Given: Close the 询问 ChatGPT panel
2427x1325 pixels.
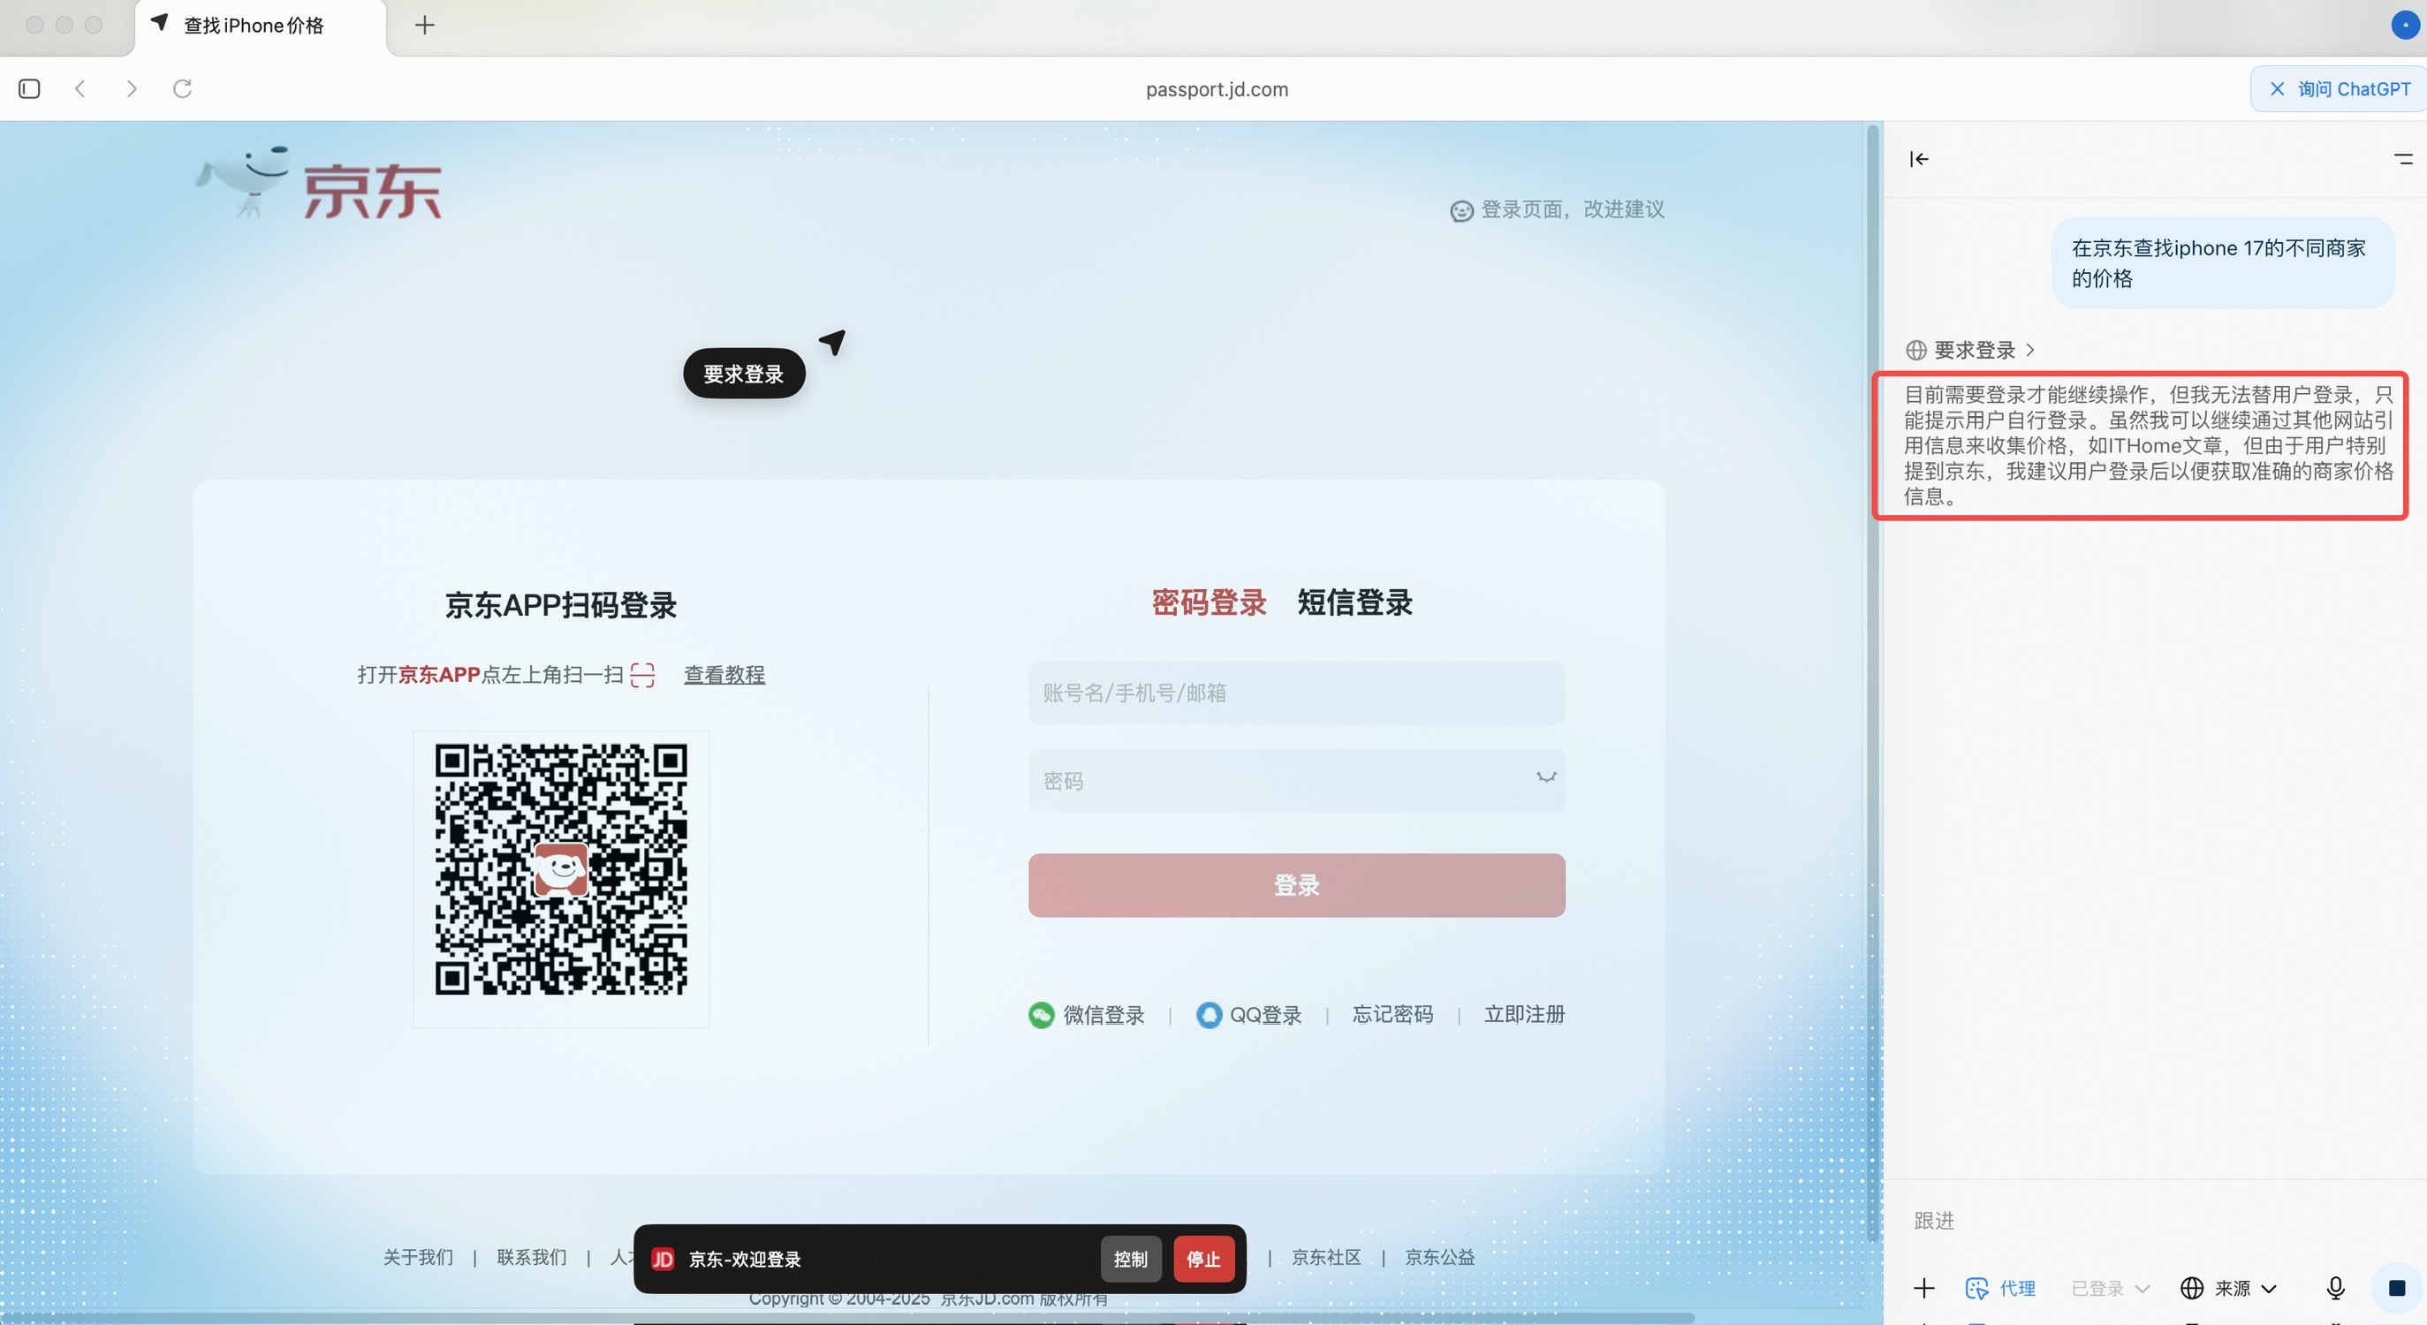Looking at the screenshot, I should [x=2277, y=88].
